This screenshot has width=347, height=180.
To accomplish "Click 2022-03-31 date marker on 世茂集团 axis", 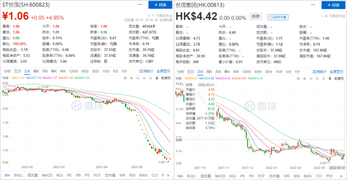I will click(x=337, y=168).
